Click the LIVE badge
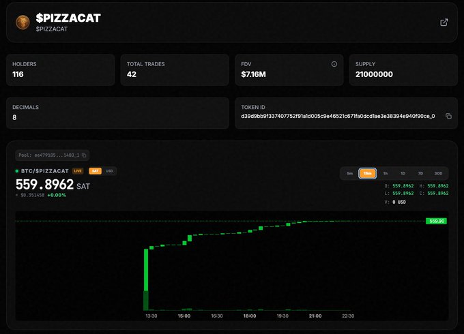This screenshot has height=334, width=464. point(78,171)
